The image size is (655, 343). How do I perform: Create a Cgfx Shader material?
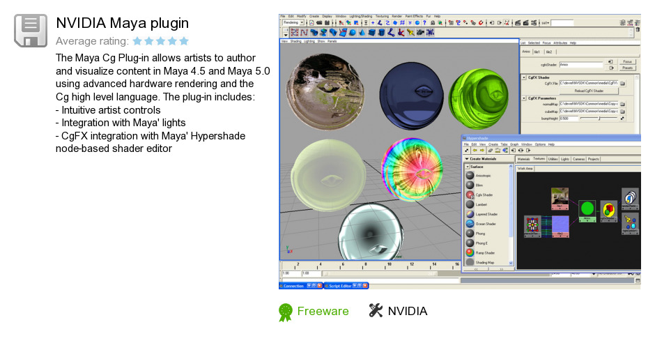tap(479, 195)
